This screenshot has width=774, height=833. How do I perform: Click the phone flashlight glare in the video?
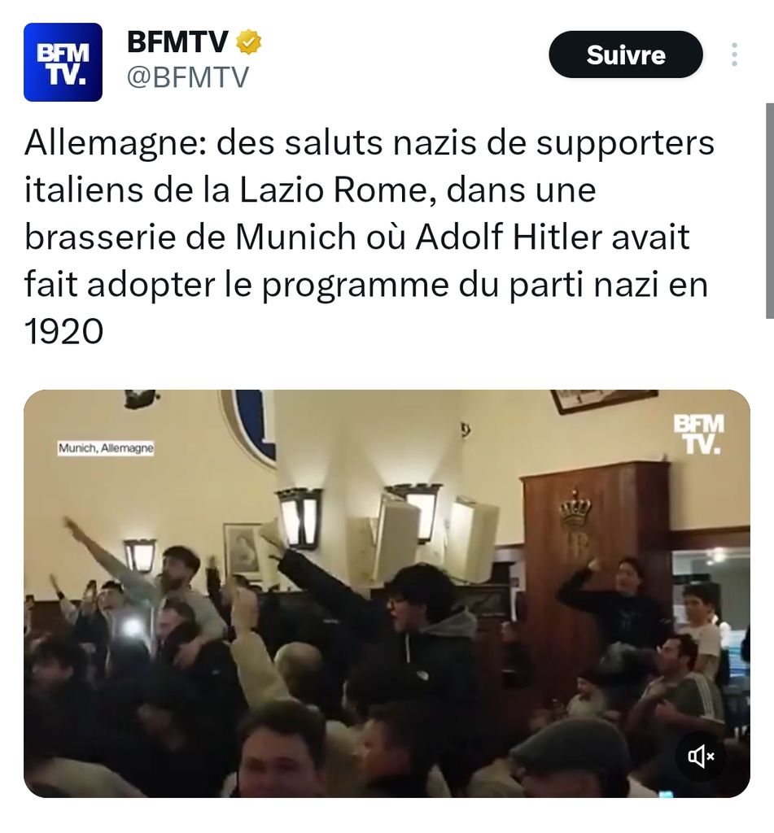click(130, 626)
